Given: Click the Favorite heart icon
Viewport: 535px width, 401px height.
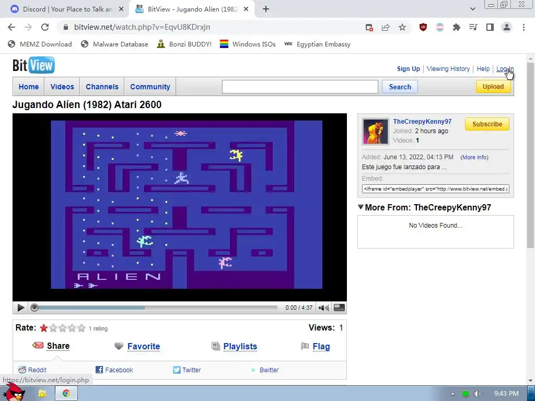Looking at the screenshot, I should coord(119,346).
